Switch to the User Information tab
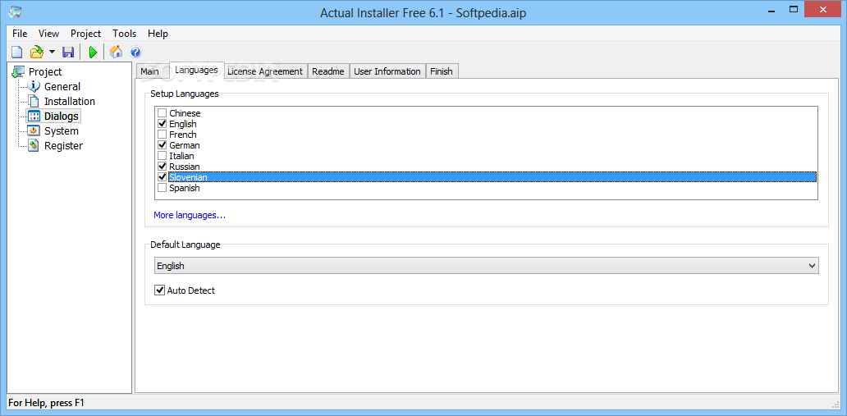The image size is (847, 416). pyautogui.click(x=387, y=71)
